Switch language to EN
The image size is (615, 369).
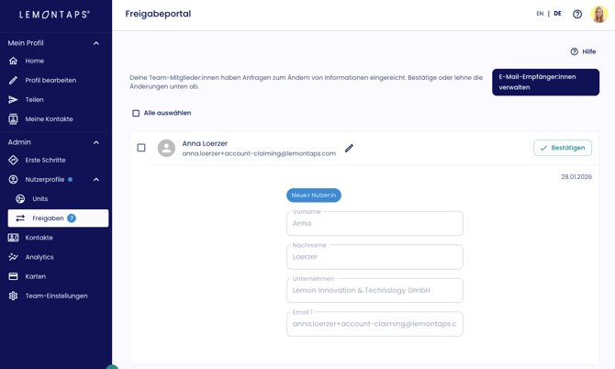(x=540, y=14)
